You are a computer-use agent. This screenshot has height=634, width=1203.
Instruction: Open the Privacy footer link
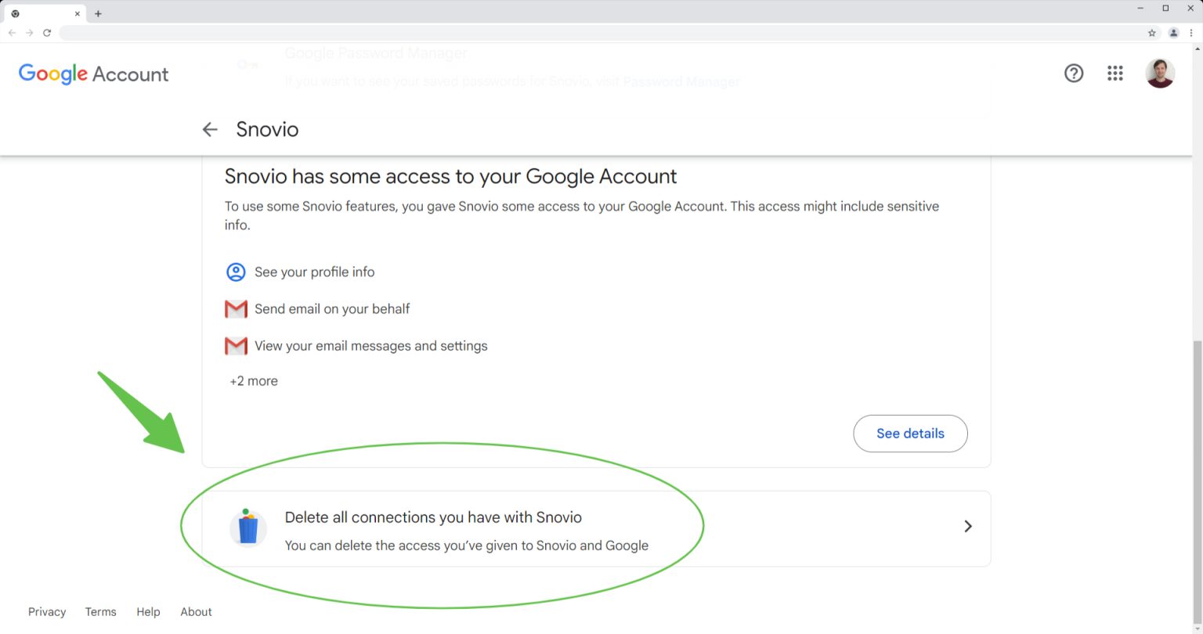click(47, 612)
